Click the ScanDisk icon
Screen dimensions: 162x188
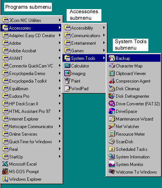pyautogui.click(x=112, y=141)
